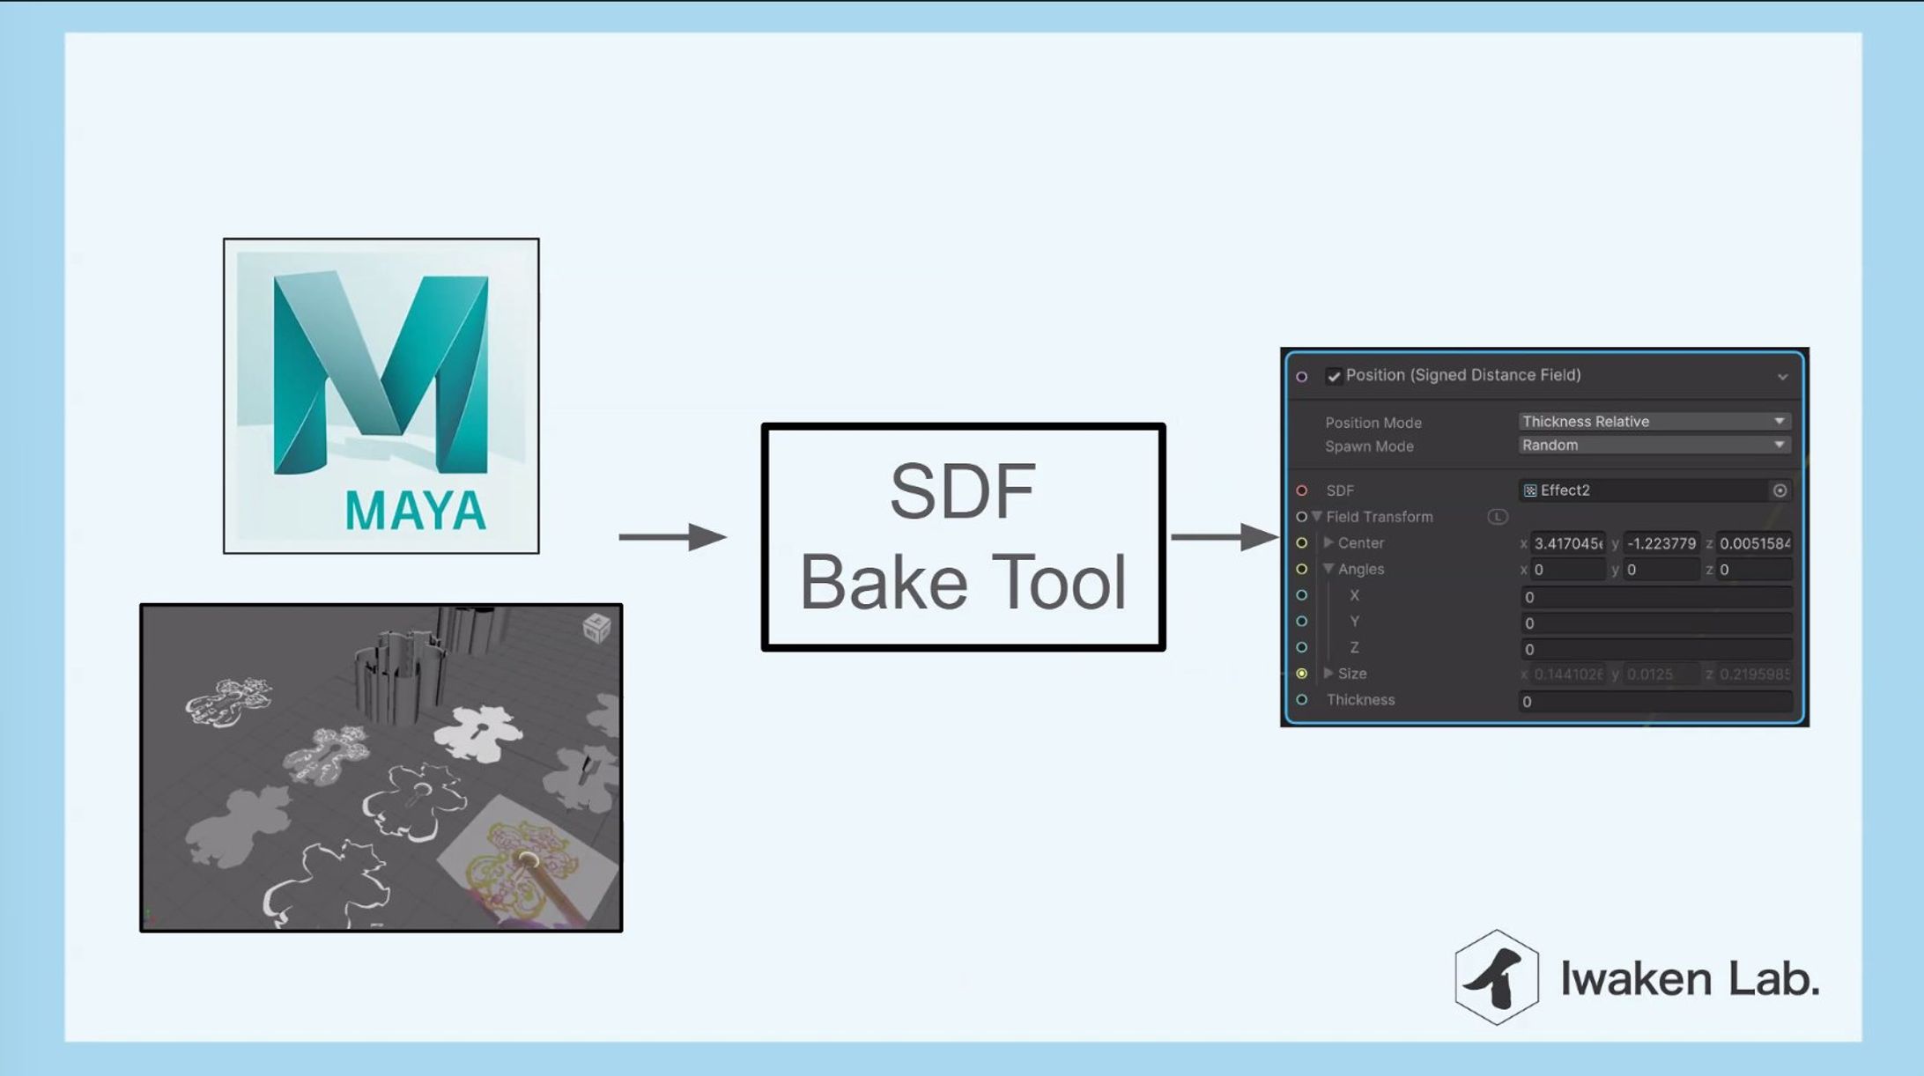Viewport: 1924px width, 1076px height.
Task: Collapse the Angles property foldout
Action: 1328,569
